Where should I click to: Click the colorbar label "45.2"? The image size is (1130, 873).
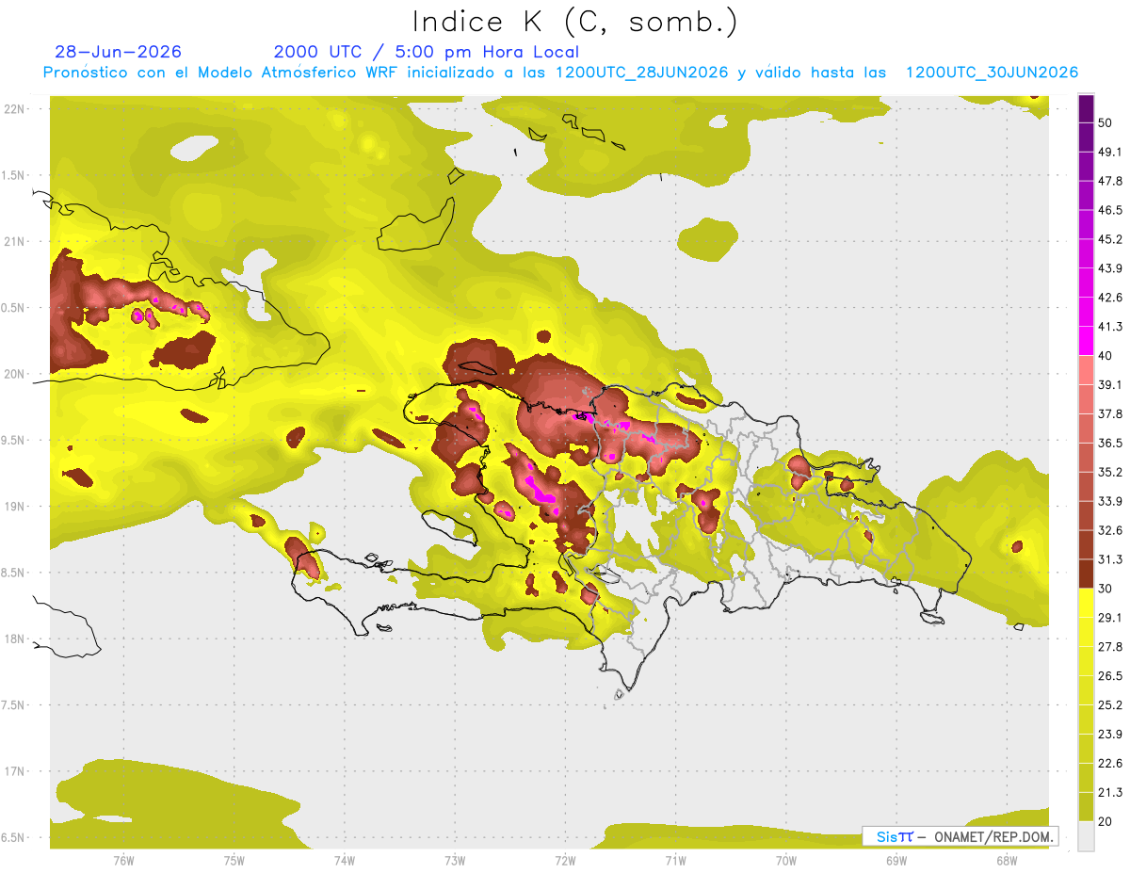[1110, 239]
